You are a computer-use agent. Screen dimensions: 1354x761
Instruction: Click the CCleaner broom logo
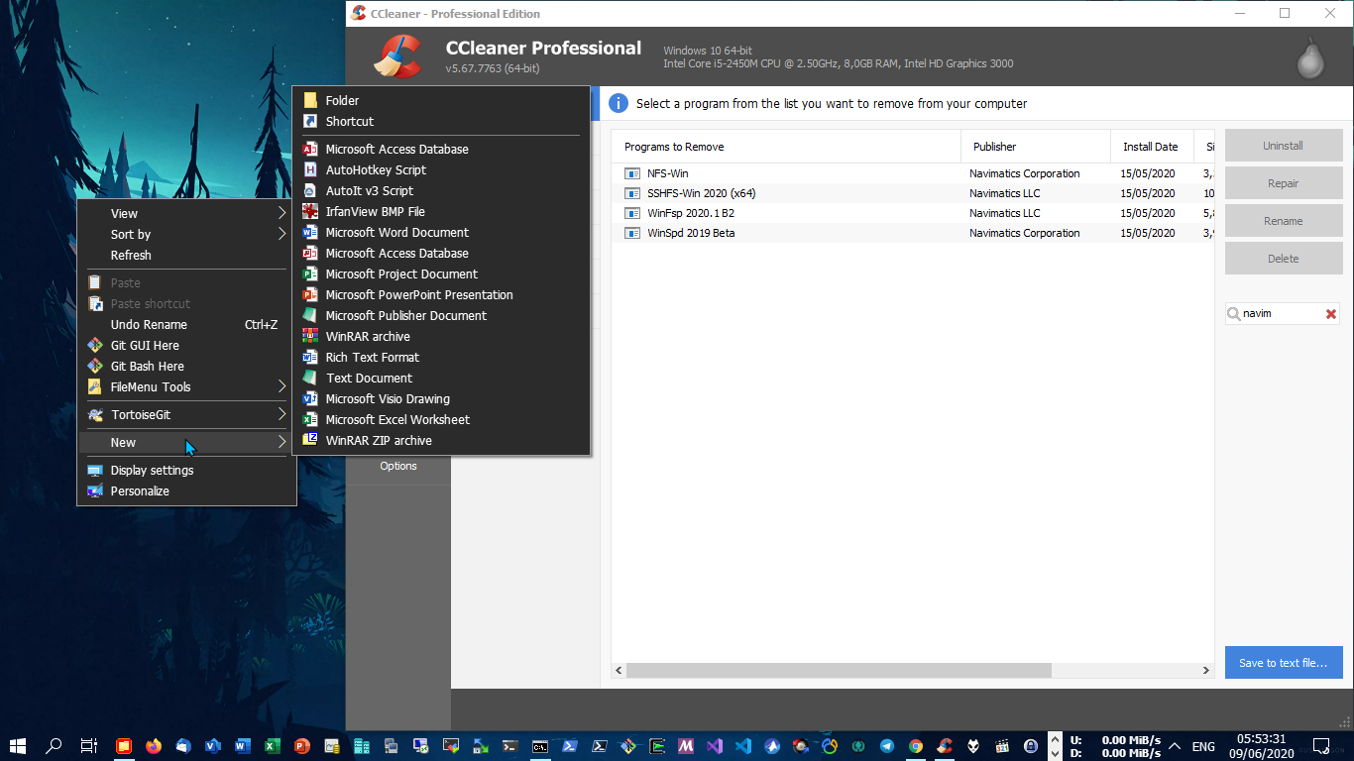tap(396, 56)
